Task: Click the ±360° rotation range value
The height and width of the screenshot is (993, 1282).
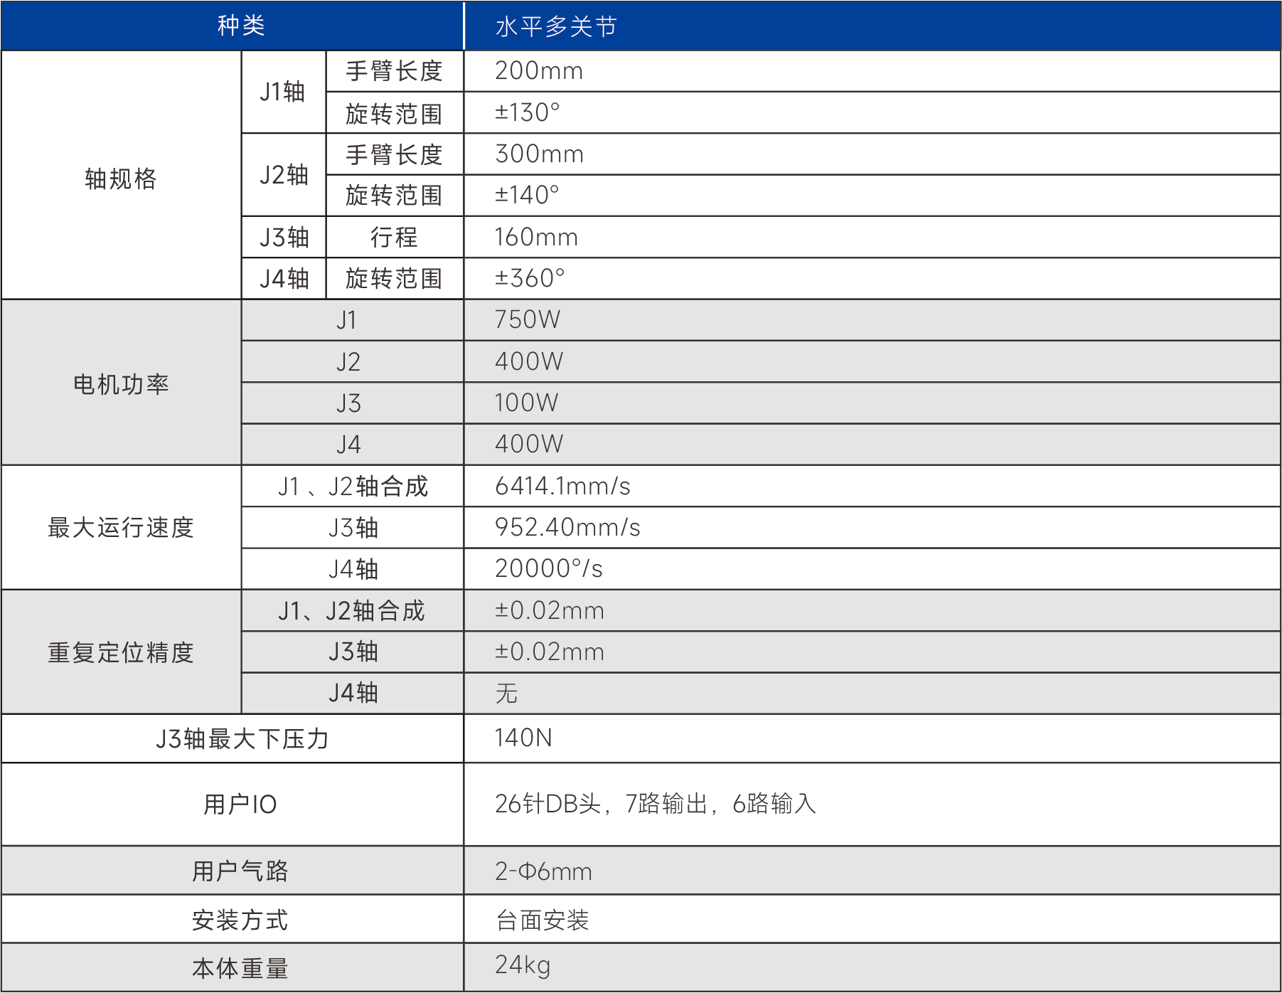Action: click(529, 278)
